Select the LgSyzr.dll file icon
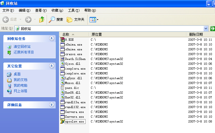 [x=62, y=78]
